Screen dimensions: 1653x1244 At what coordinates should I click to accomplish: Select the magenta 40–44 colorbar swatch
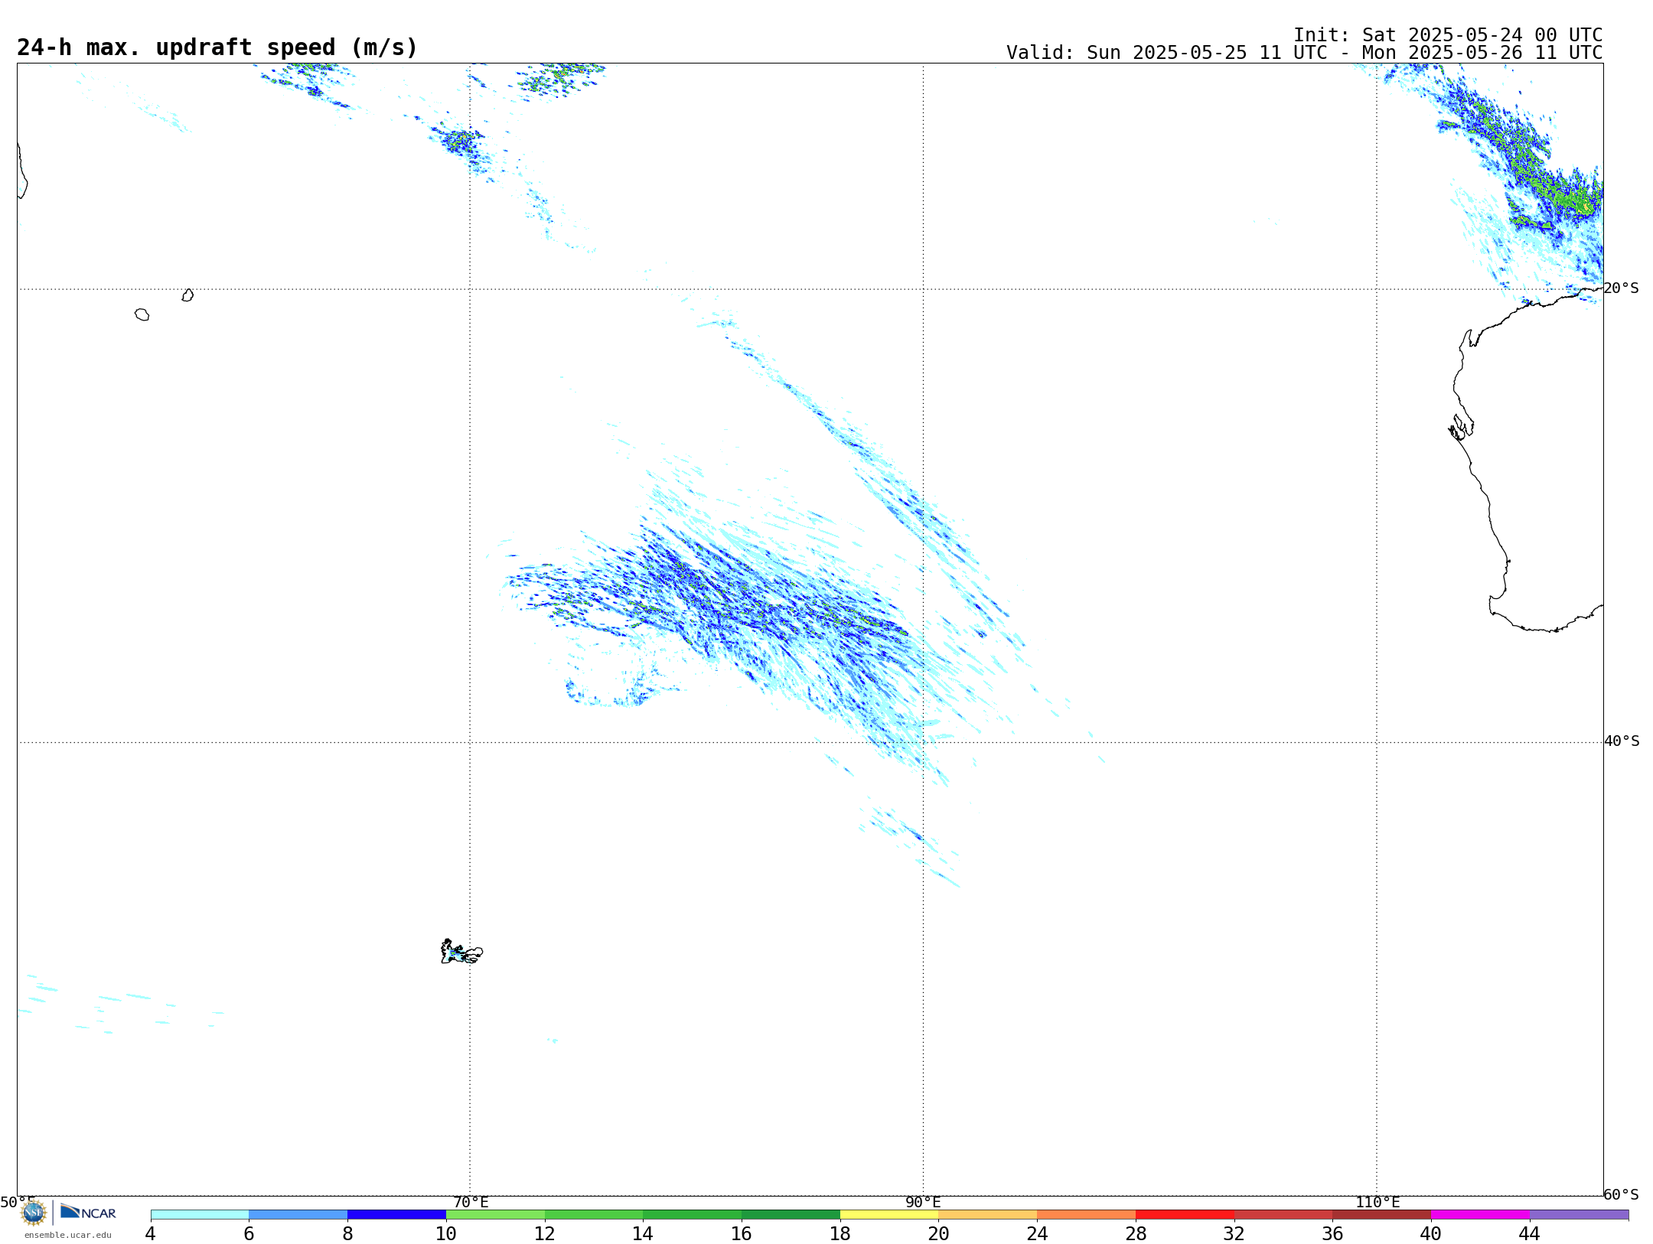[x=1480, y=1215]
